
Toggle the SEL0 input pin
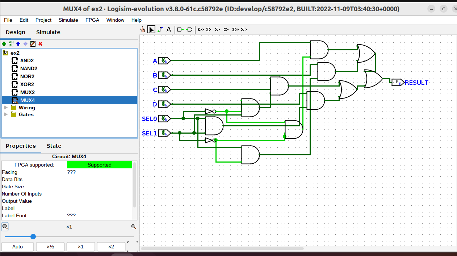click(164, 118)
